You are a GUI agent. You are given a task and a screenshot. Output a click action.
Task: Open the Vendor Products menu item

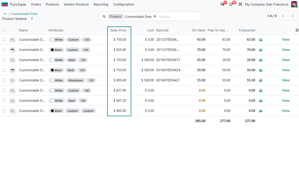(x=76, y=4)
